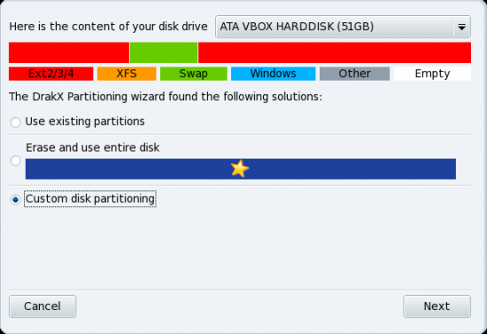Select the green swap partition in disk bar
This screenshot has height=334, width=487.
coord(164,52)
